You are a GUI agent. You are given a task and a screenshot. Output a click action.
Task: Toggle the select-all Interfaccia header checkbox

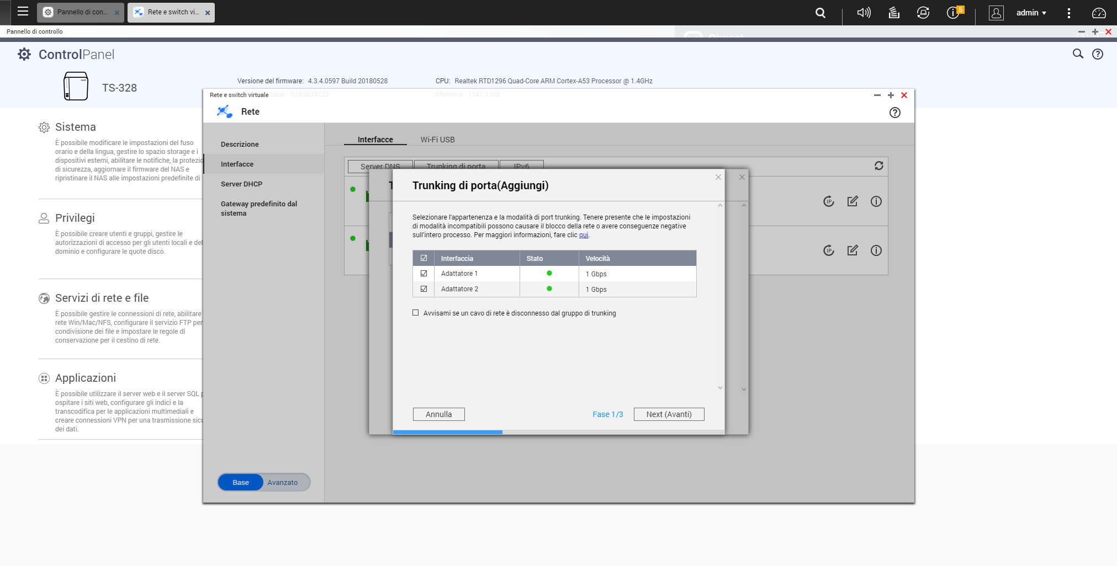pyautogui.click(x=424, y=258)
